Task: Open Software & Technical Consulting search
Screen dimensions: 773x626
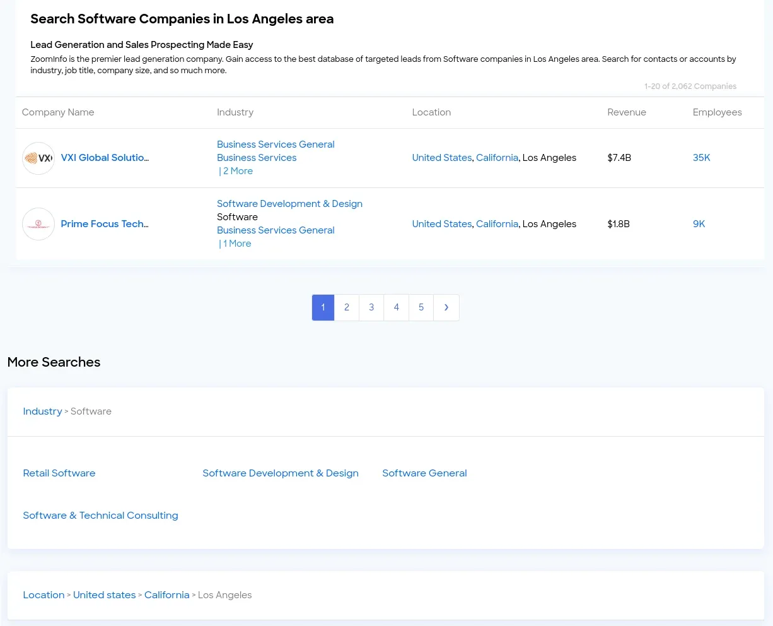Action: 100,515
